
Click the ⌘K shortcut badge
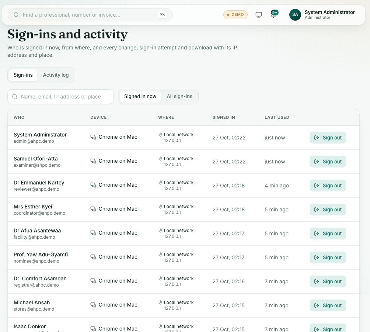click(163, 15)
